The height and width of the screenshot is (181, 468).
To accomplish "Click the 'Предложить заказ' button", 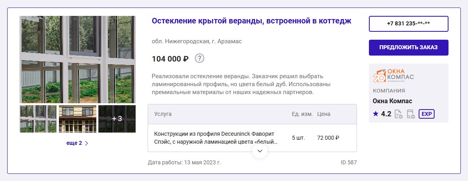I will pyautogui.click(x=408, y=47).
